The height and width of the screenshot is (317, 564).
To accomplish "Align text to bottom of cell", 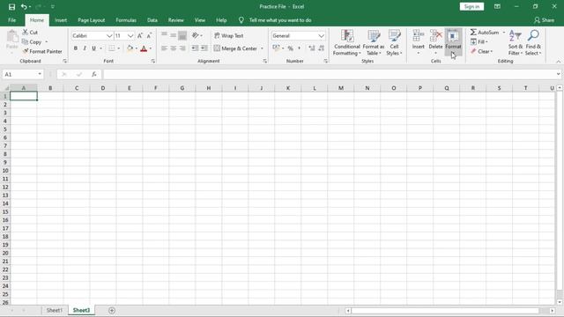I will coord(182,35).
